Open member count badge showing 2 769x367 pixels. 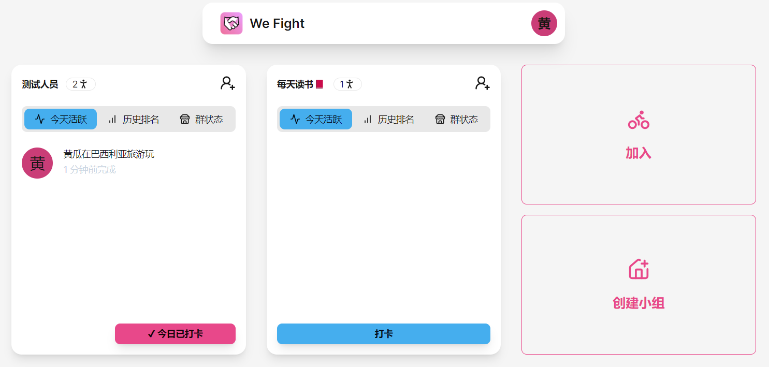[x=81, y=84]
